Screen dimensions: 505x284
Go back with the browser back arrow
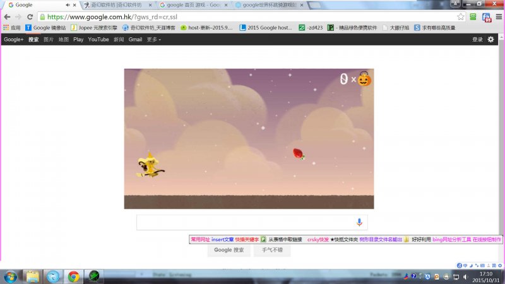[x=7, y=17]
